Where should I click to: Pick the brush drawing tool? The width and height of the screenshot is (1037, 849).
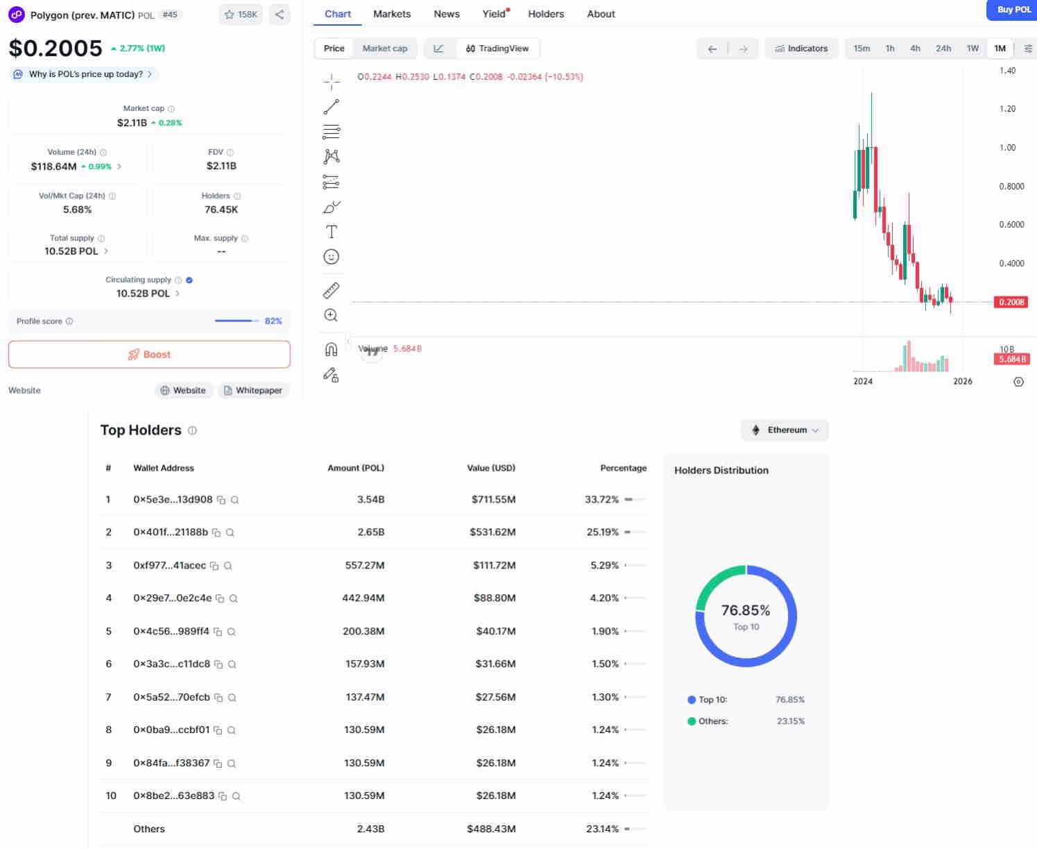pos(332,207)
